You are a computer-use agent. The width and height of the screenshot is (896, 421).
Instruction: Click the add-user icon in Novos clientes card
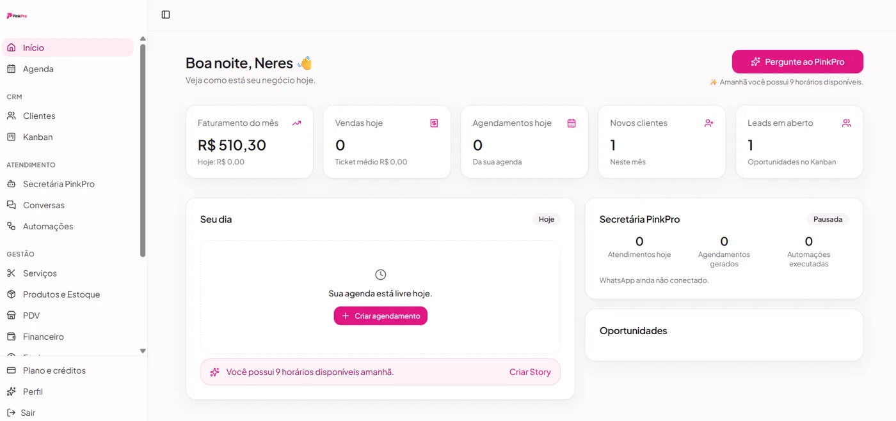(709, 123)
